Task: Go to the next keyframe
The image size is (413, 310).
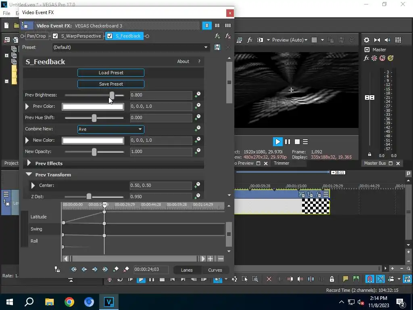Action: [x=94, y=269]
